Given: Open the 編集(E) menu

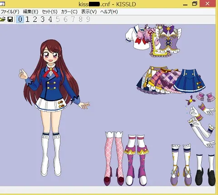Looking at the screenshot, I should click(30, 12).
